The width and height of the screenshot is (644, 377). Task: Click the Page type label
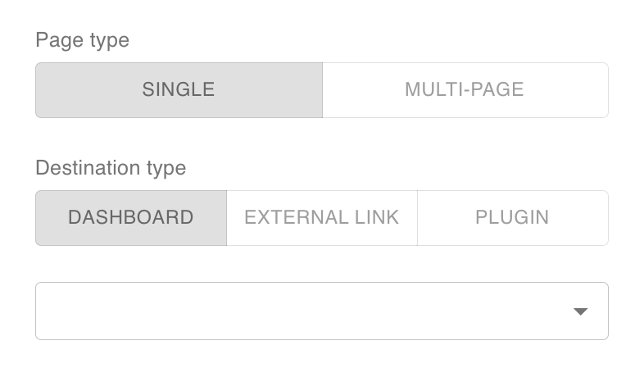click(x=82, y=40)
